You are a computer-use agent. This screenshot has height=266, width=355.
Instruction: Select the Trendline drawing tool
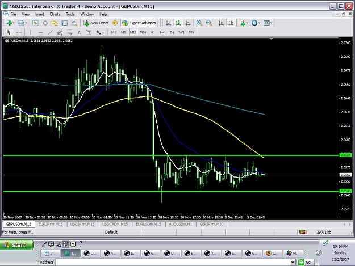[50, 32]
